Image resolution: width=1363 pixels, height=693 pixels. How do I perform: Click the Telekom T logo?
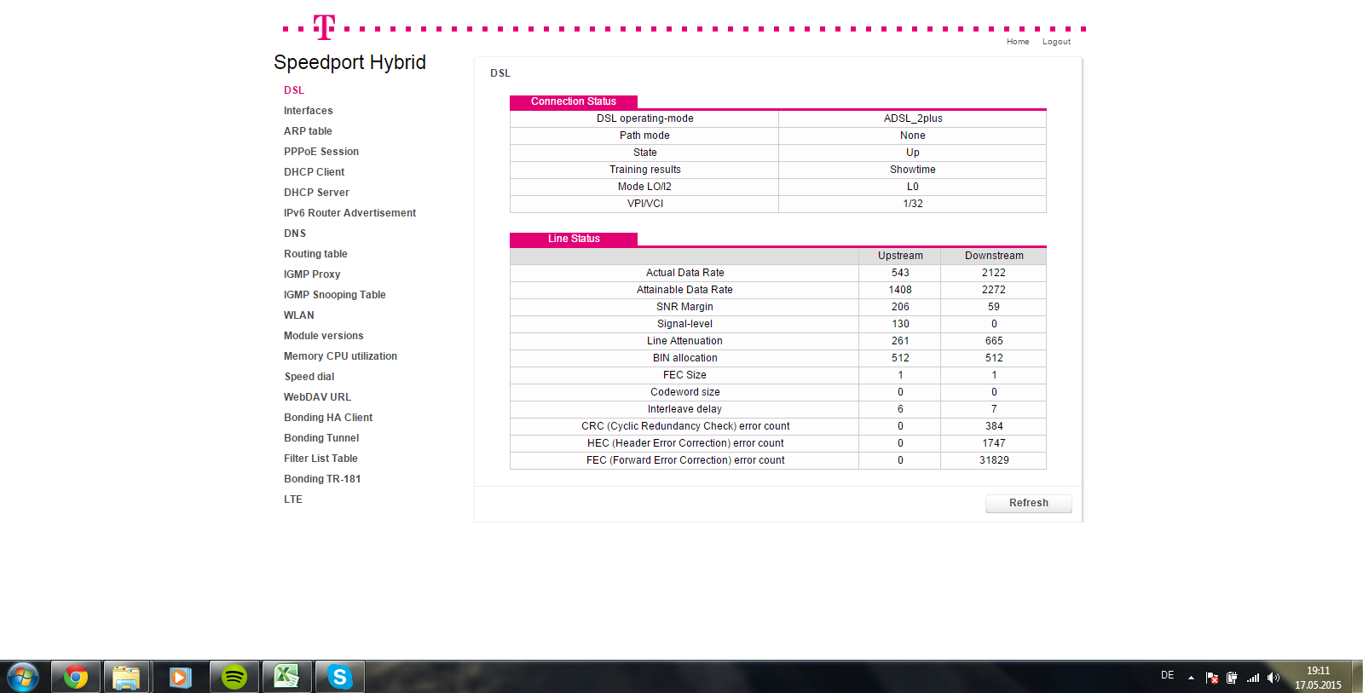point(324,27)
